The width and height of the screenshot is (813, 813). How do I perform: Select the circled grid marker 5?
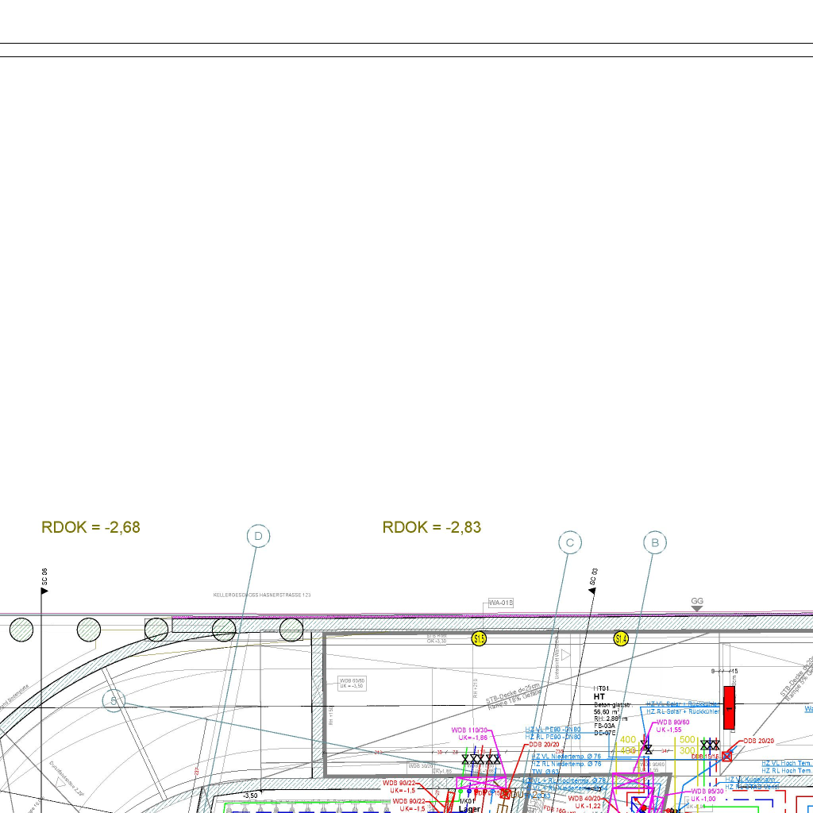(114, 699)
